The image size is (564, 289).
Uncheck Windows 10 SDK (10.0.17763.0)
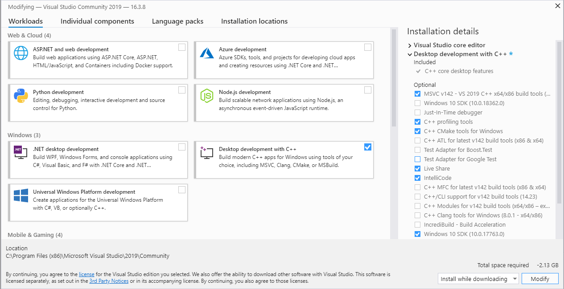tap(417, 234)
